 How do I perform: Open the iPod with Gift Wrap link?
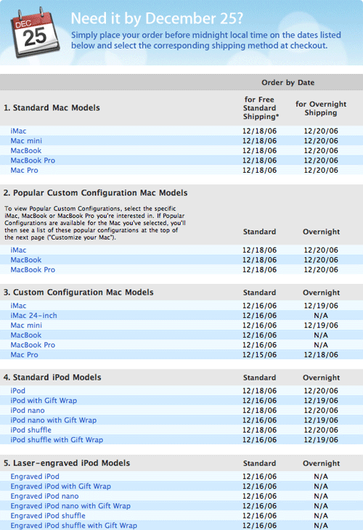point(44,401)
